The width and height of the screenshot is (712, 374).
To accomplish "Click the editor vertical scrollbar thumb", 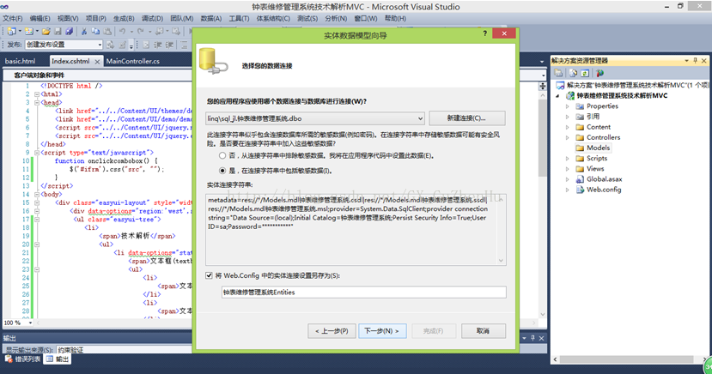I will pos(542,138).
